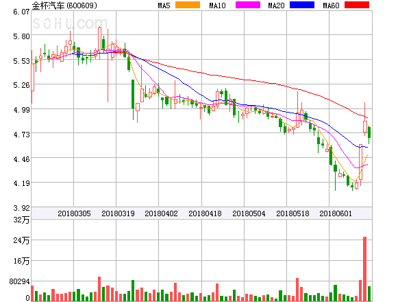Image resolution: width=411 pixels, height=302 pixels.
Task: Click the last green volume bar
Action: pyautogui.click(x=369, y=294)
